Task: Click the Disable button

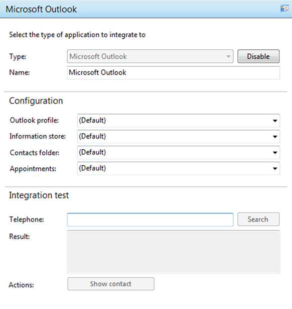Action: coord(258,56)
